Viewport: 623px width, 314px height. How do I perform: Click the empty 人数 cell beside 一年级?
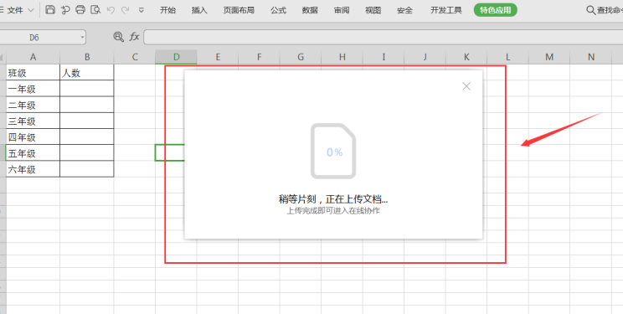(x=87, y=89)
